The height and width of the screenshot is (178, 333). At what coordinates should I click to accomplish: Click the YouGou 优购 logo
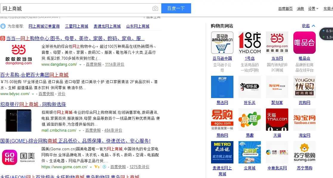[304, 87]
